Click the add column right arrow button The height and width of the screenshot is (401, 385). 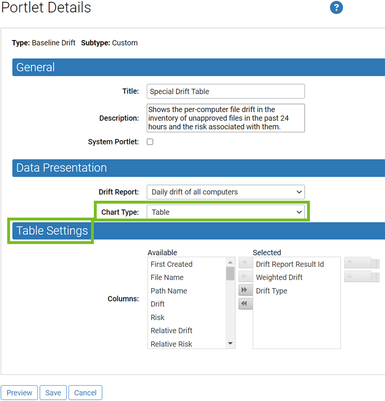point(245,263)
